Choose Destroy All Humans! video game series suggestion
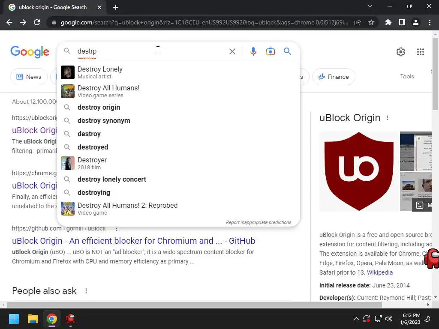The height and width of the screenshot is (329, 439). click(178, 92)
